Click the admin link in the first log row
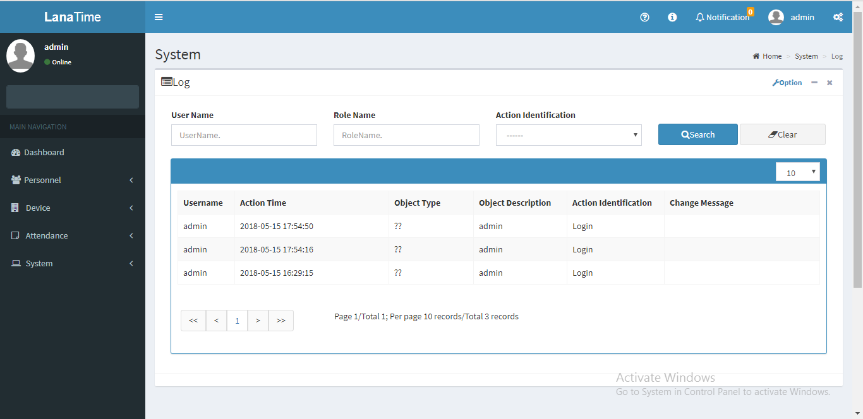 (195, 225)
